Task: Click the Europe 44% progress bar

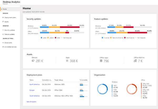Action: pyautogui.click(x=84, y=91)
